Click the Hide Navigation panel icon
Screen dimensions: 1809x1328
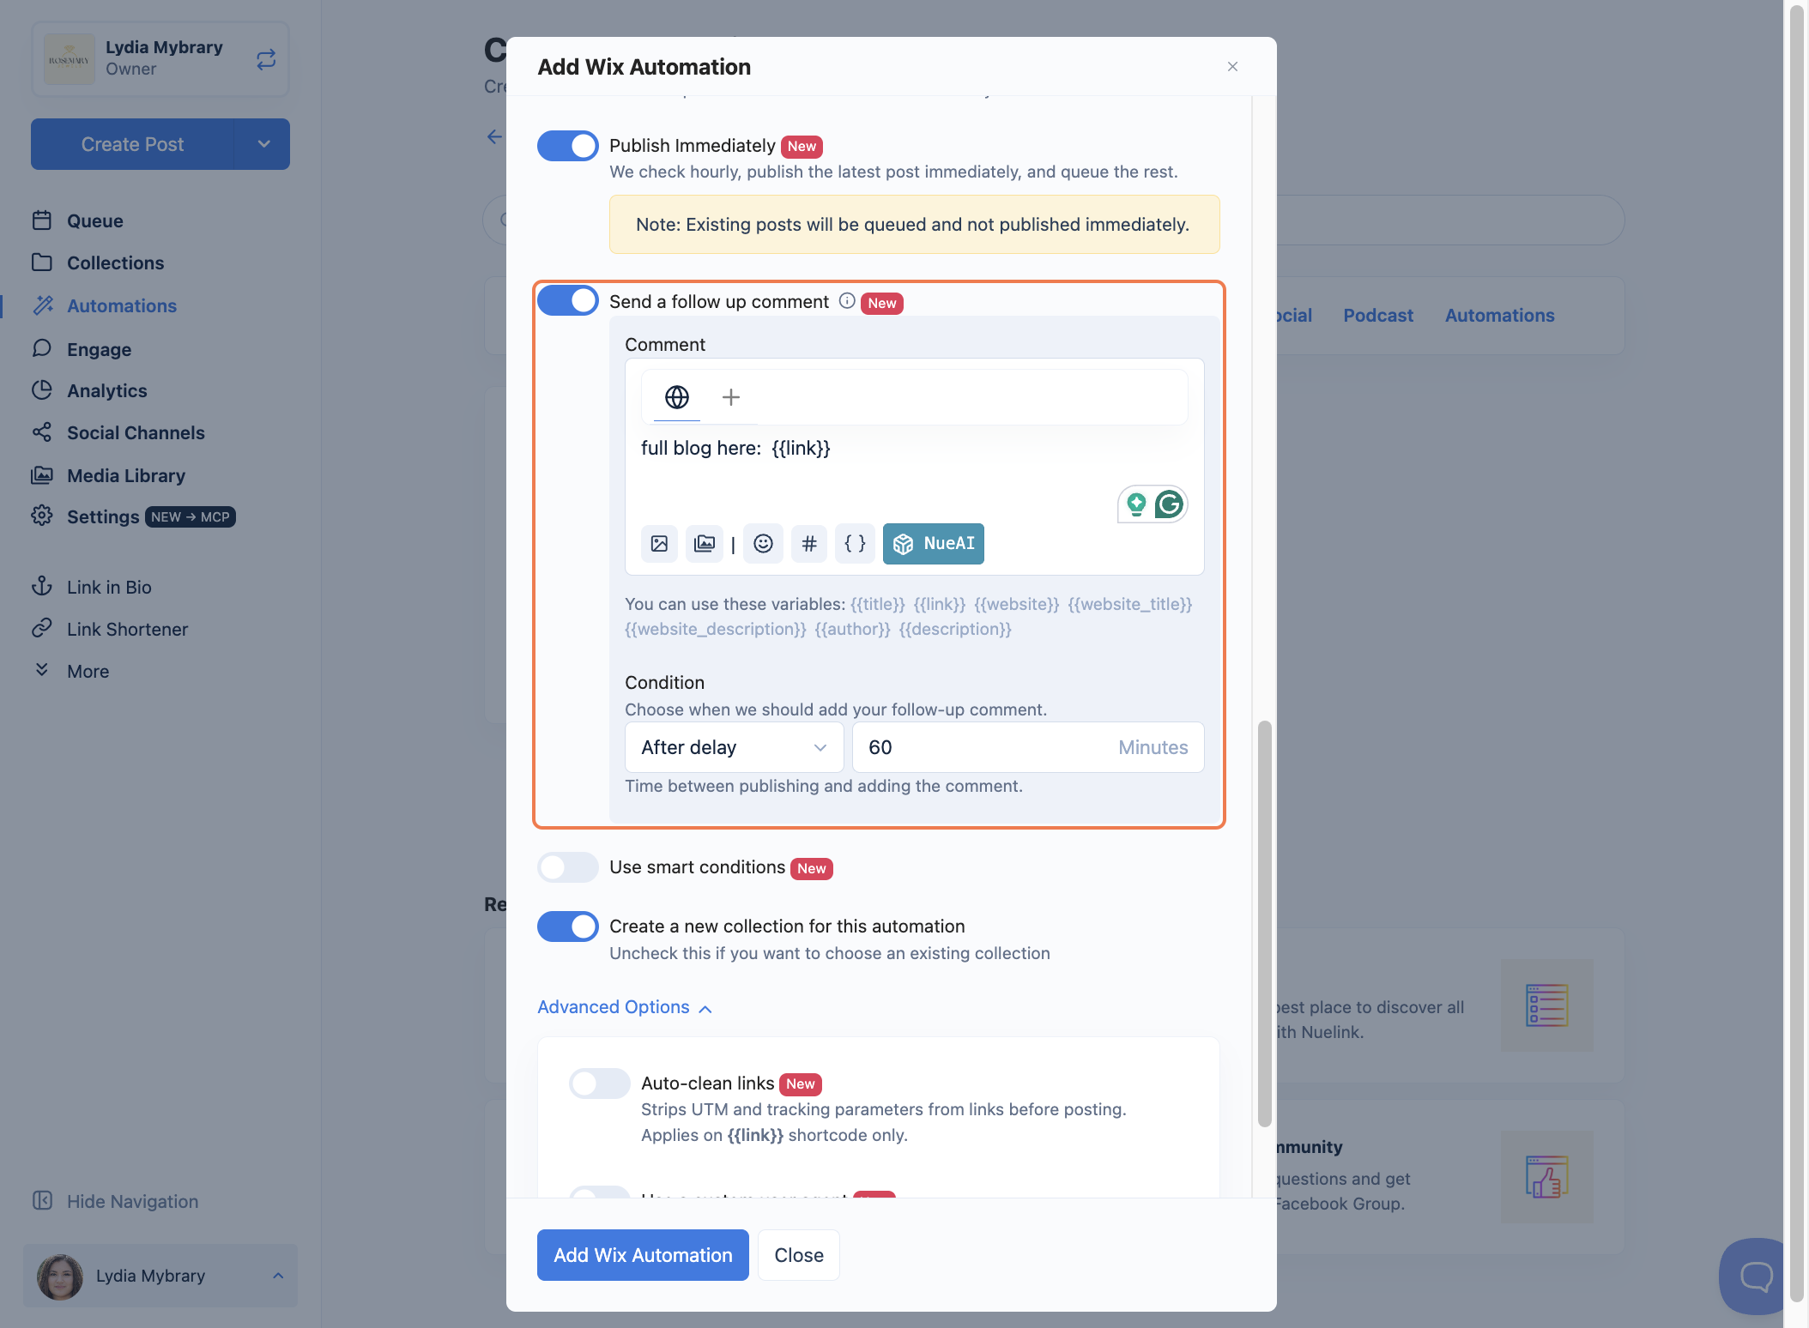tap(42, 1201)
